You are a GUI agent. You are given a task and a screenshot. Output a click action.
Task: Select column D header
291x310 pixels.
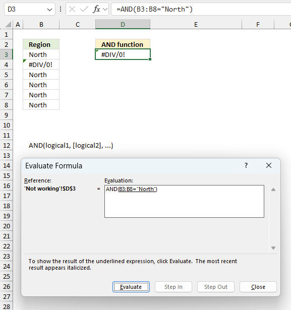pos(123,25)
